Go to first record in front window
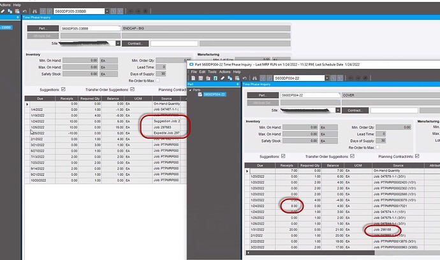The image size is (440, 260). pyautogui.click(x=263, y=78)
